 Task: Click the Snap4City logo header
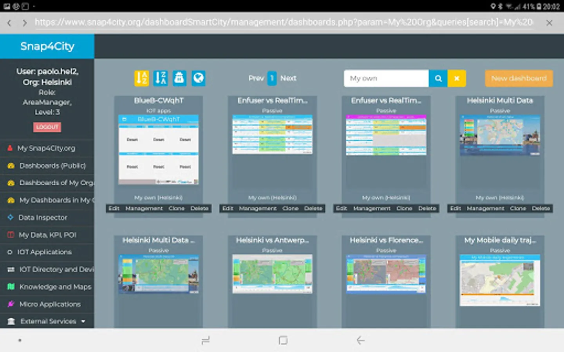(x=47, y=46)
